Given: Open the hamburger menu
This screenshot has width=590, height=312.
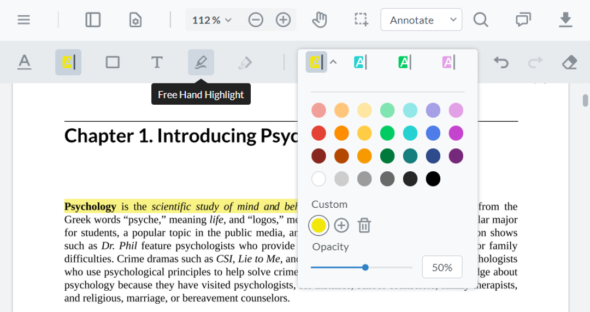Looking at the screenshot, I should (x=23, y=20).
